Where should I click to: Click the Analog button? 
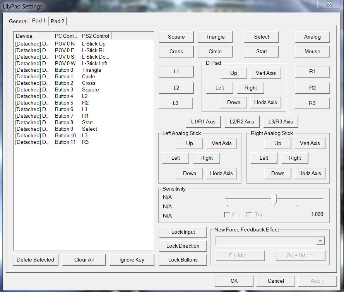(x=312, y=37)
